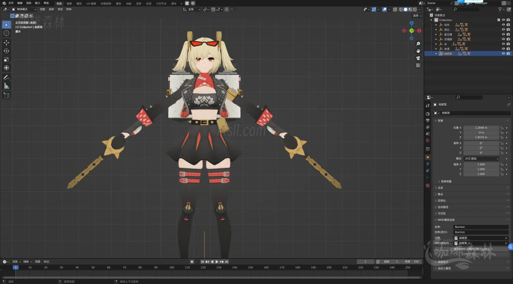Open the Output properties tab
Screen dimensions: 513x284
[428, 120]
